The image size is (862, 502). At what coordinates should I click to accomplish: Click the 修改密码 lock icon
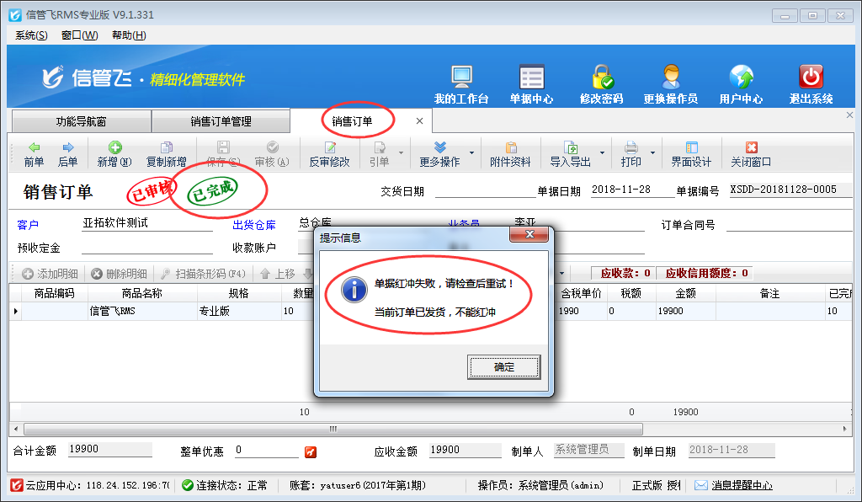point(601,84)
